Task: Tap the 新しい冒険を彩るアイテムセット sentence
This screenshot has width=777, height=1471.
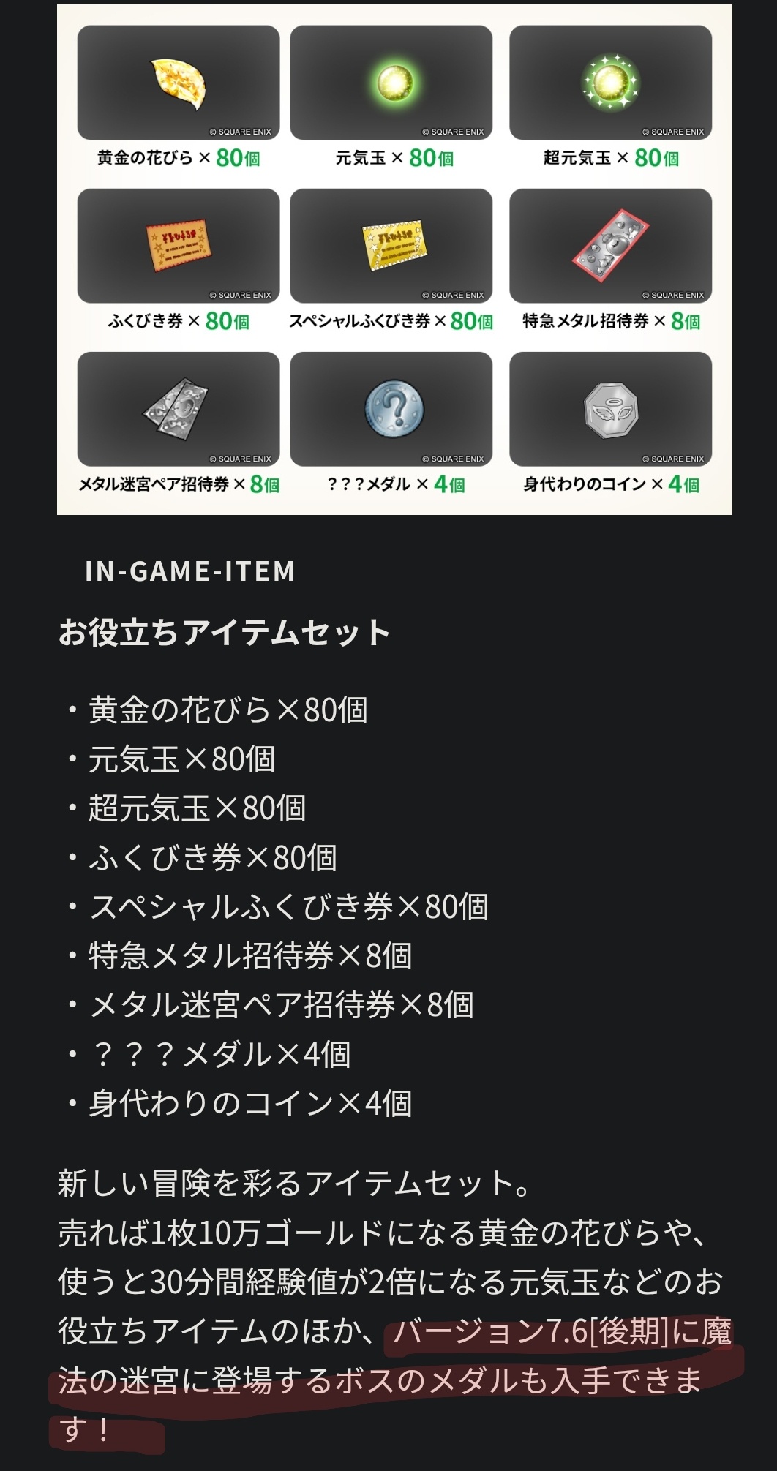Action: (x=294, y=1184)
